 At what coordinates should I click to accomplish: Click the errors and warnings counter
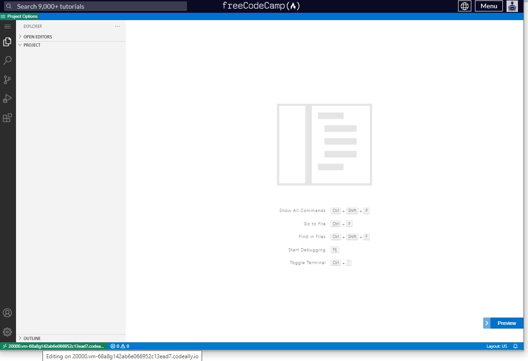point(120,346)
